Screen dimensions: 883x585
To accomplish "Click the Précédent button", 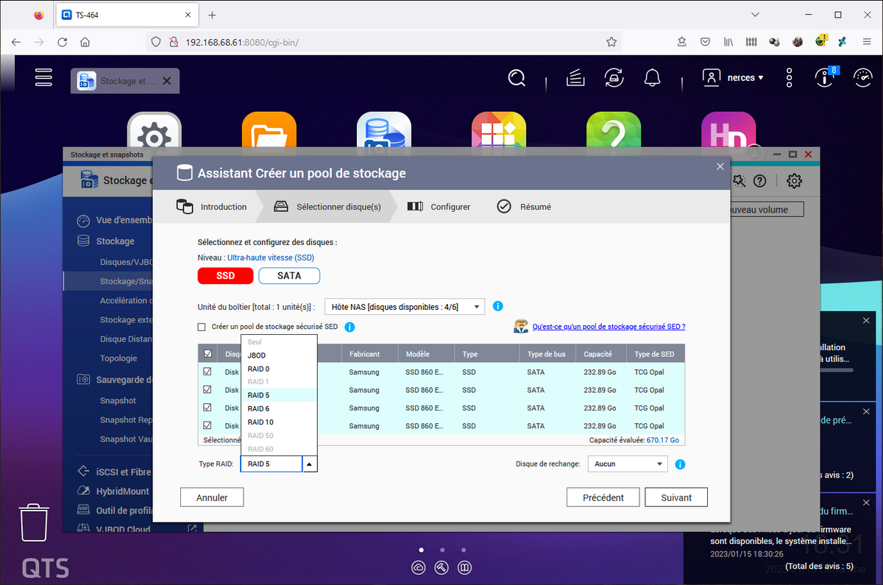I will [x=603, y=497].
